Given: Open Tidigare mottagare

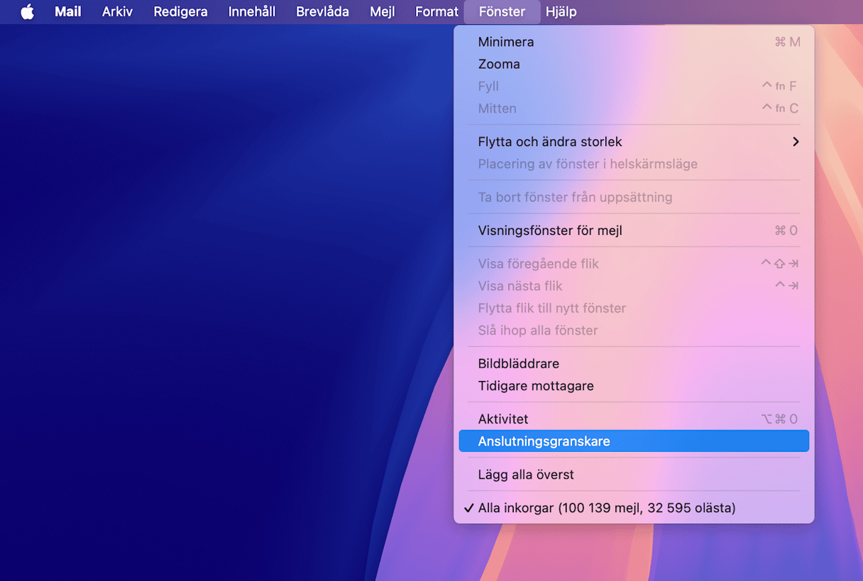Looking at the screenshot, I should point(634,386).
